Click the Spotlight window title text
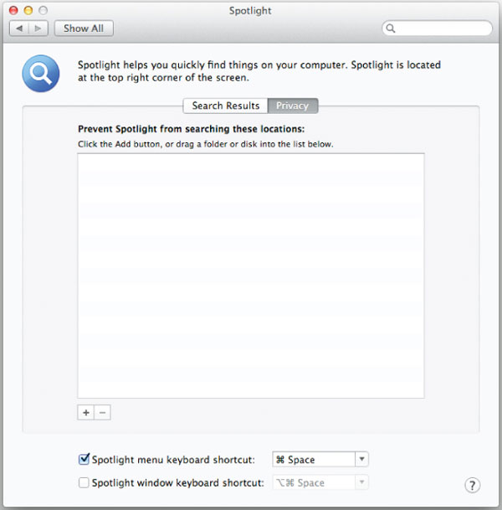 (x=250, y=11)
